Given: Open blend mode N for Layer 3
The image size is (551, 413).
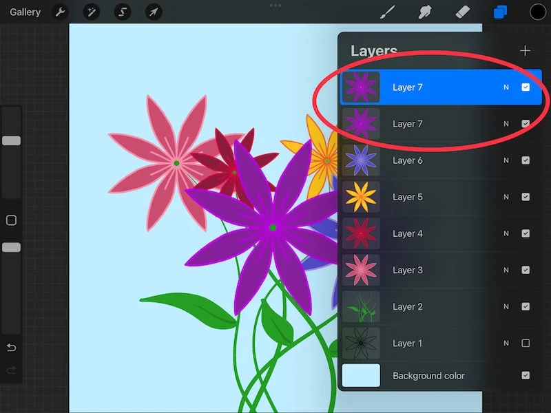Looking at the screenshot, I should pyautogui.click(x=506, y=270).
